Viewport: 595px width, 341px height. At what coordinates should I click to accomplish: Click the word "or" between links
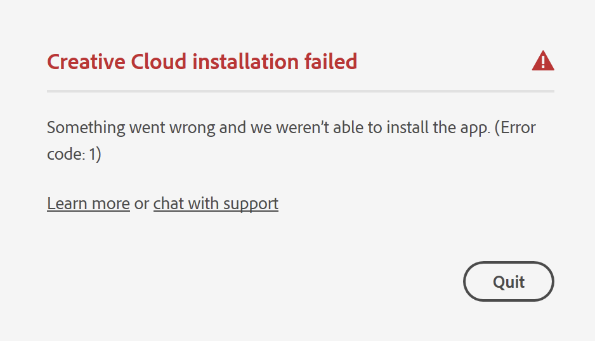[x=141, y=203]
